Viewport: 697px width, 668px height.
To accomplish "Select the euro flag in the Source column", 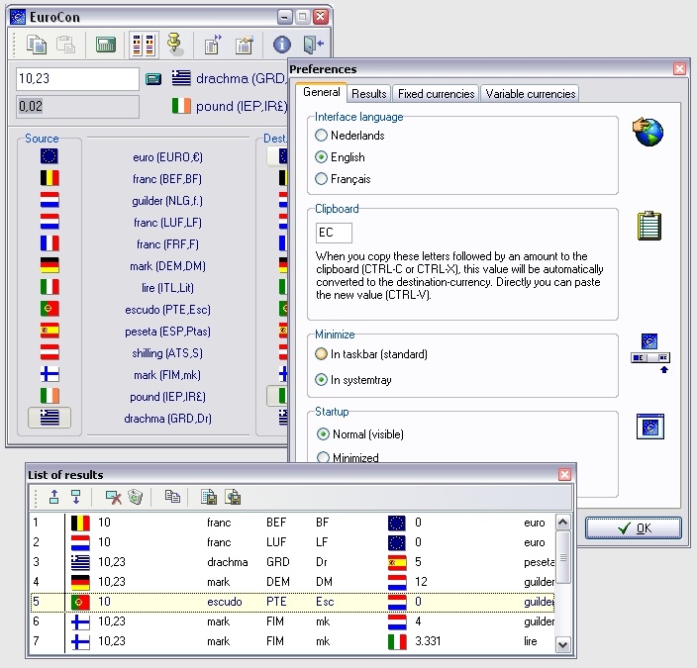I will 50,156.
